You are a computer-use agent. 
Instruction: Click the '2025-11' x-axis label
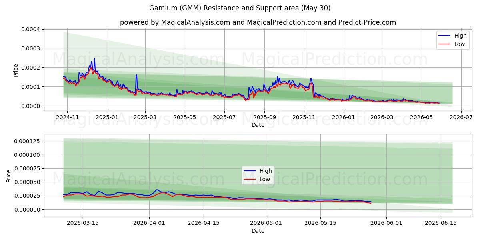[x=304, y=117]
